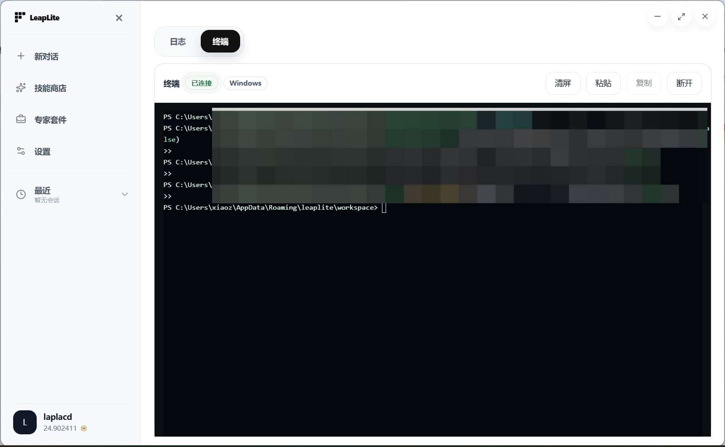Disconnect the terminal with 断开
This screenshot has width=725, height=447.
(x=684, y=83)
